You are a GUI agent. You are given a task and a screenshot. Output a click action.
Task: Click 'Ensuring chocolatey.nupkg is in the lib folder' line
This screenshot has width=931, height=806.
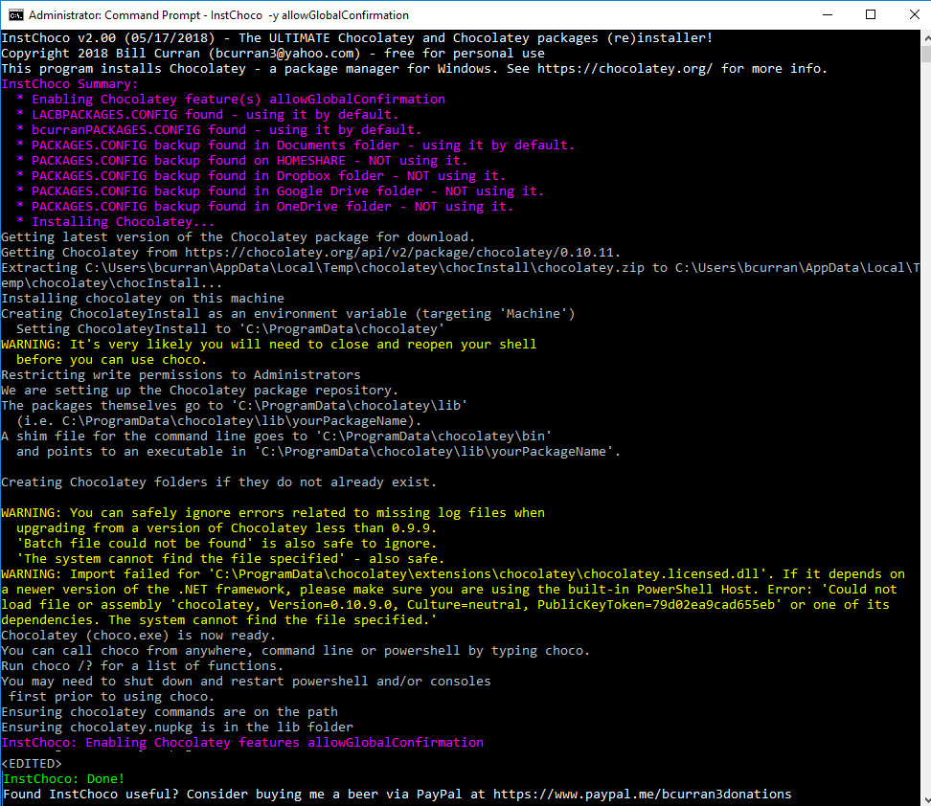coord(177,728)
